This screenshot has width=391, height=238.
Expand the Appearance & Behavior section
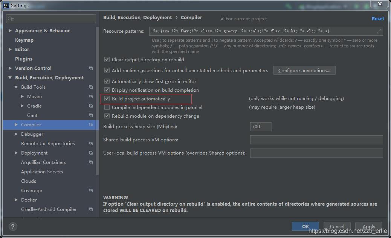pyautogui.click(x=10, y=31)
